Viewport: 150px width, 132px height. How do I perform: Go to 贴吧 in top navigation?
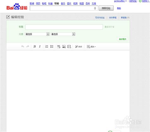click(x=44, y=3)
